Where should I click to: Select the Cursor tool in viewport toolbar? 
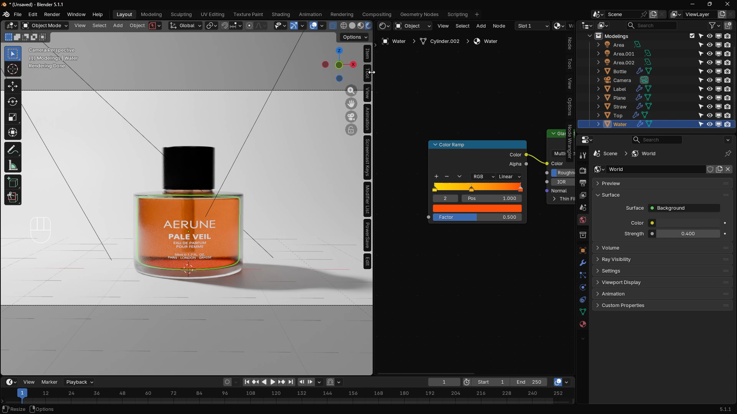[13, 69]
